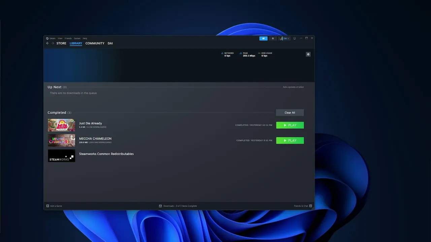Click the Steam logo icon
The width and height of the screenshot is (431, 242).
(47, 38)
